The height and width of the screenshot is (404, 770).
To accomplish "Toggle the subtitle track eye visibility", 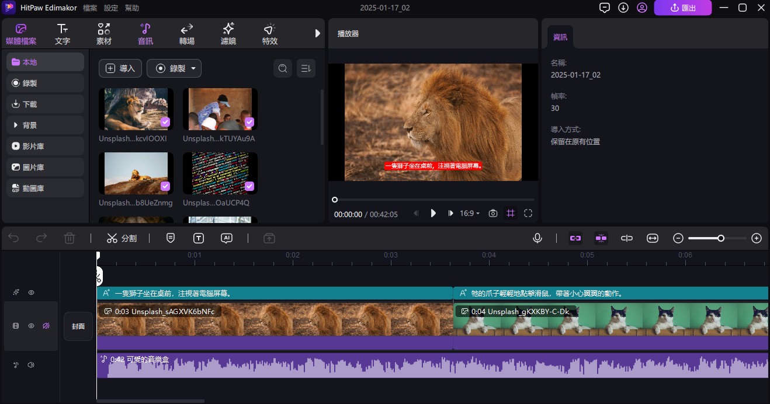I will [x=32, y=292].
